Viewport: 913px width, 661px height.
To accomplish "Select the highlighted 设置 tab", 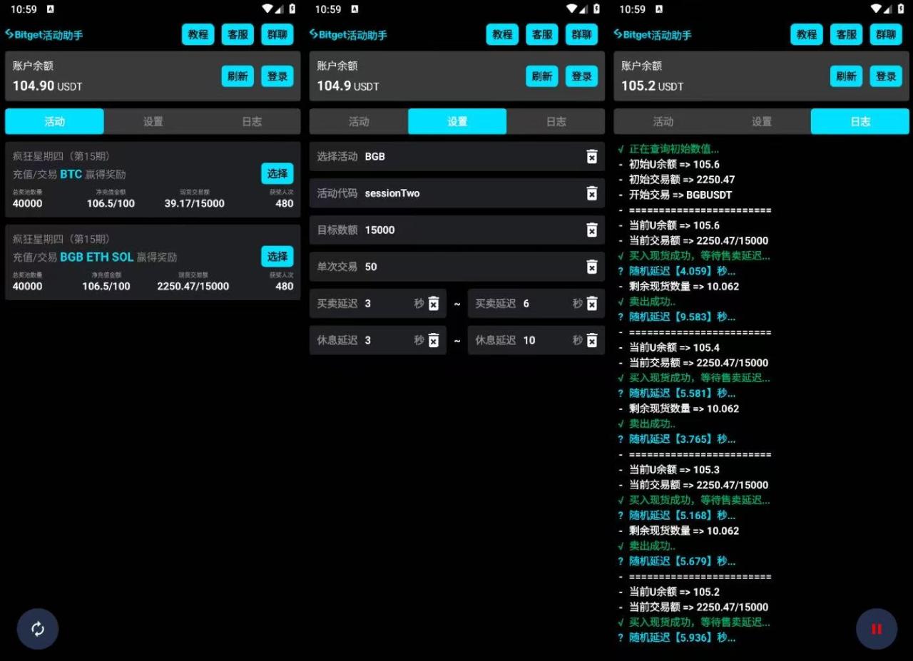I will pos(457,122).
